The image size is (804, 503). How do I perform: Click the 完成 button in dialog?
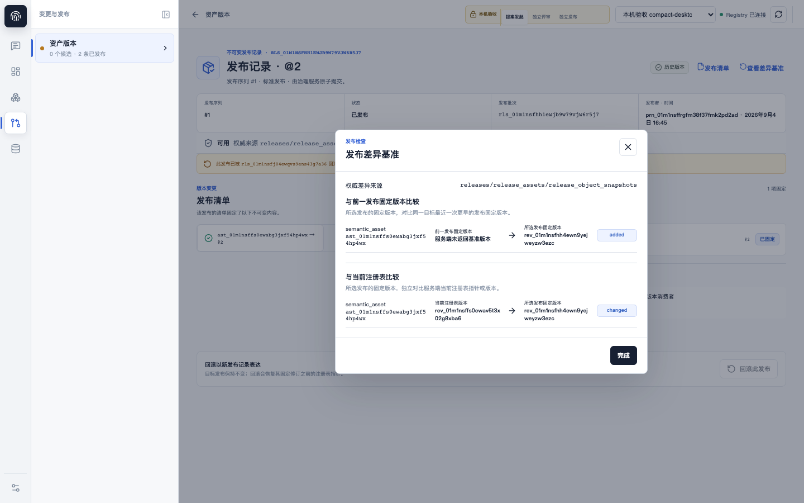point(624,355)
